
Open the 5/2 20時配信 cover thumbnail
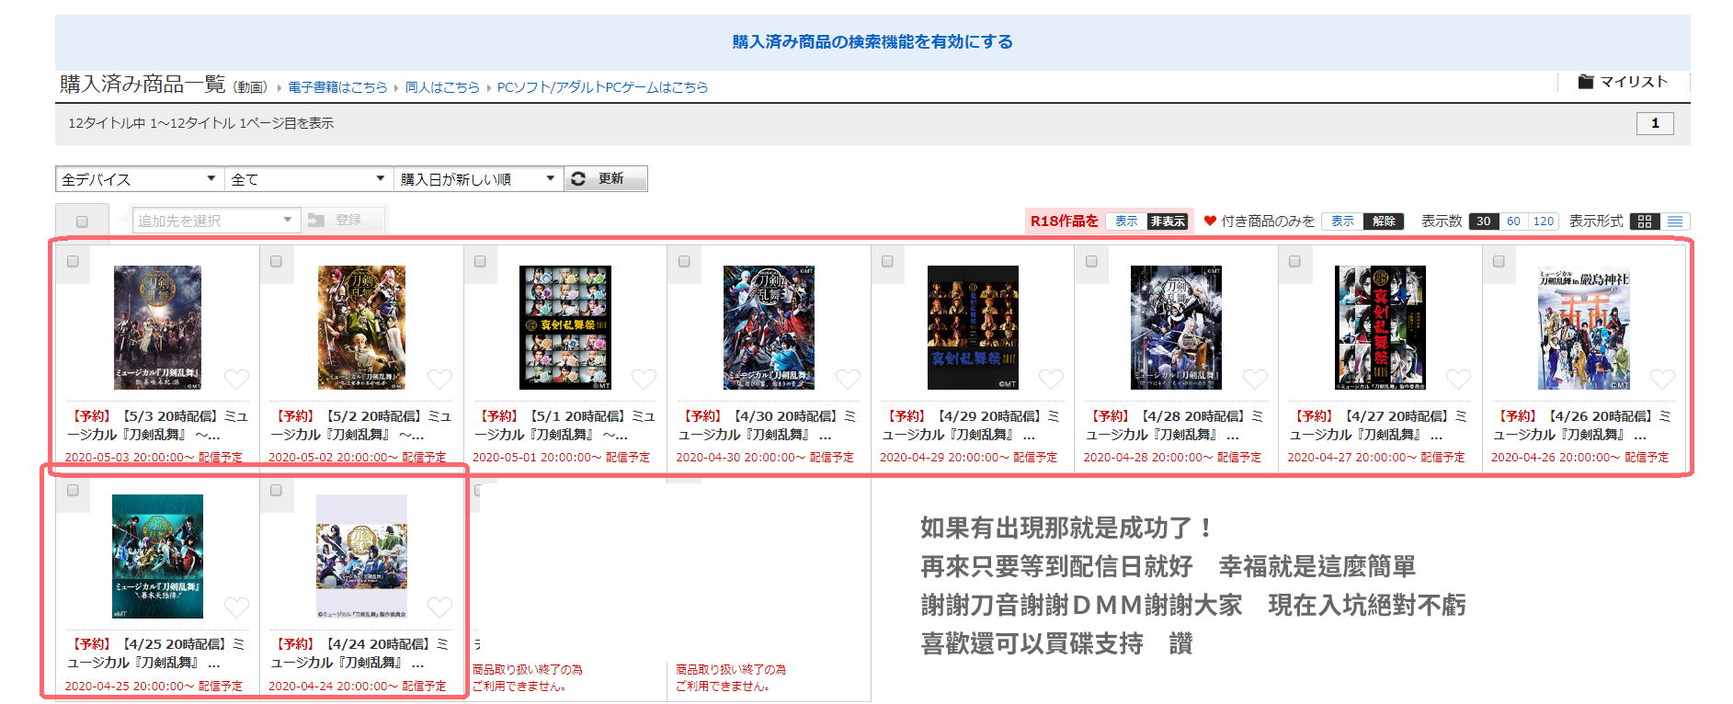(361, 327)
